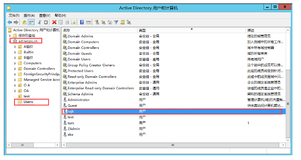Expand the A组织 tree node
Viewport: 301px width, 160px height.
point(15,46)
